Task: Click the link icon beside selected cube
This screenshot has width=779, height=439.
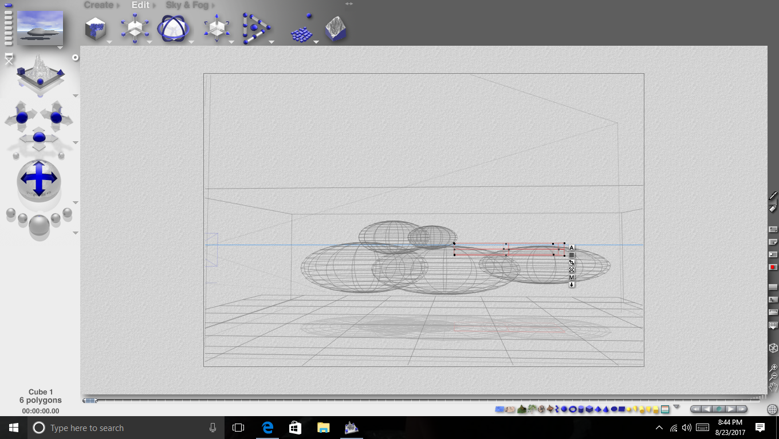Action: click(x=572, y=262)
